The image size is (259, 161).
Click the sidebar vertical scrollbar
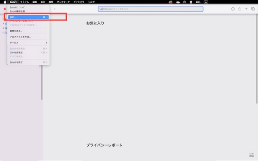pos(42,82)
